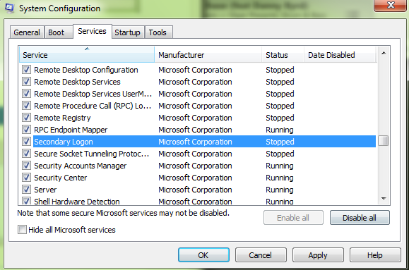This screenshot has width=409, height=270.
Task: Click Running status of RPC Endpoint Mapper
Action: [x=280, y=130]
